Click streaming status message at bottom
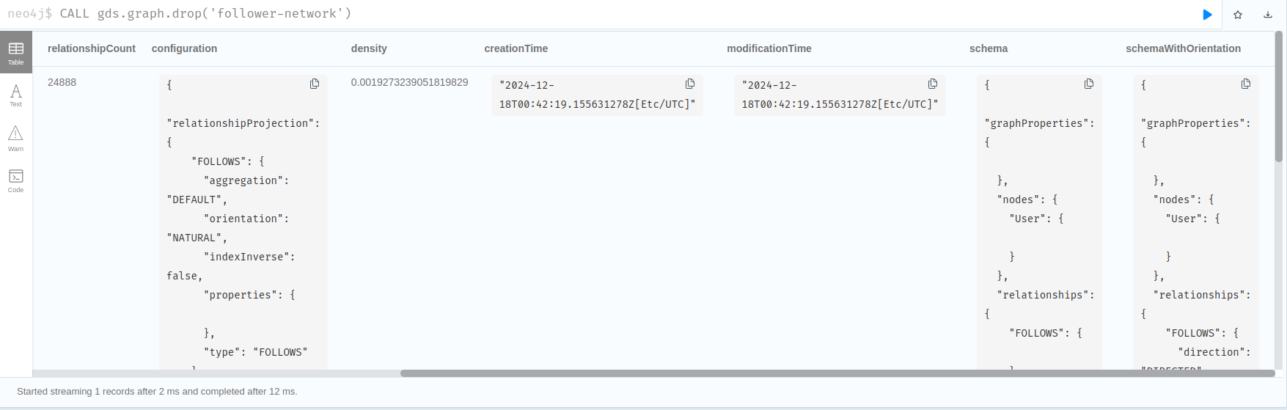Screen dimensions: 1287x410 (157, 392)
